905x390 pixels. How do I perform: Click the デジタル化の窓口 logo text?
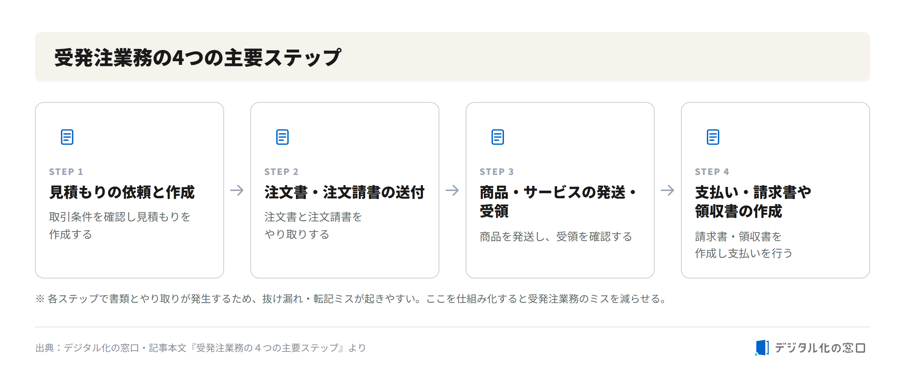point(820,348)
